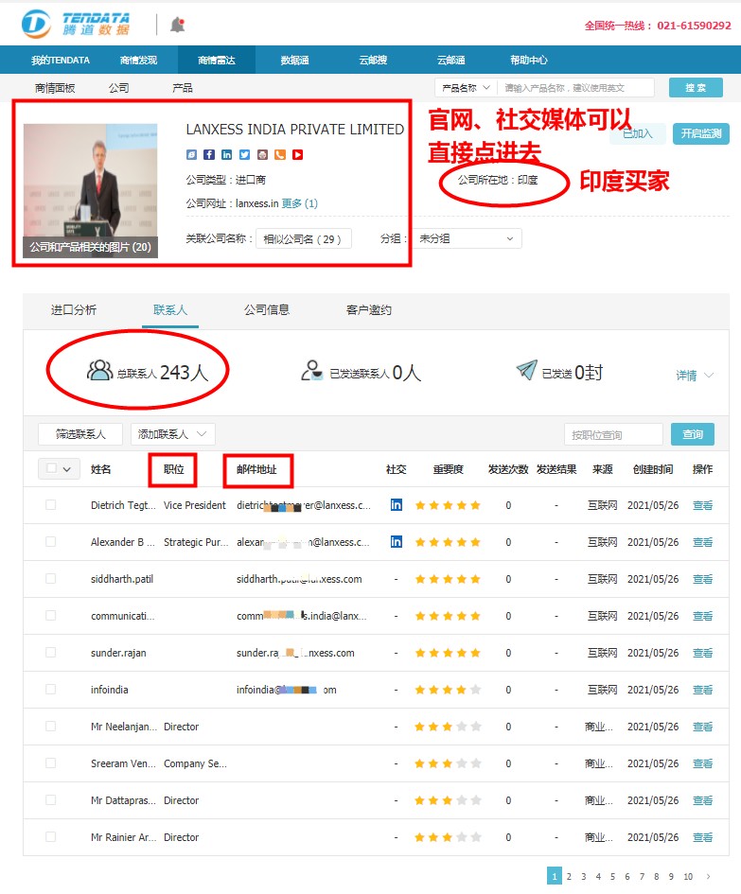Open the 产品名称 search type dropdown
This screenshot has height=894, width=741.
pos(466,88)
